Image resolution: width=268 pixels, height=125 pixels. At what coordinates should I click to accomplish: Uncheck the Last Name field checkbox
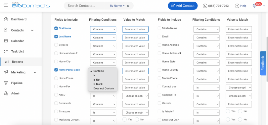[x=56, y=37]
